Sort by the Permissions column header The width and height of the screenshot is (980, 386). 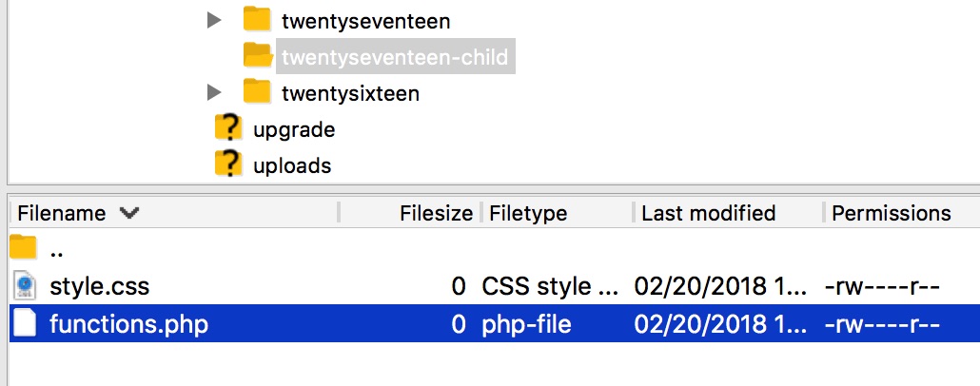pos(891,213)
